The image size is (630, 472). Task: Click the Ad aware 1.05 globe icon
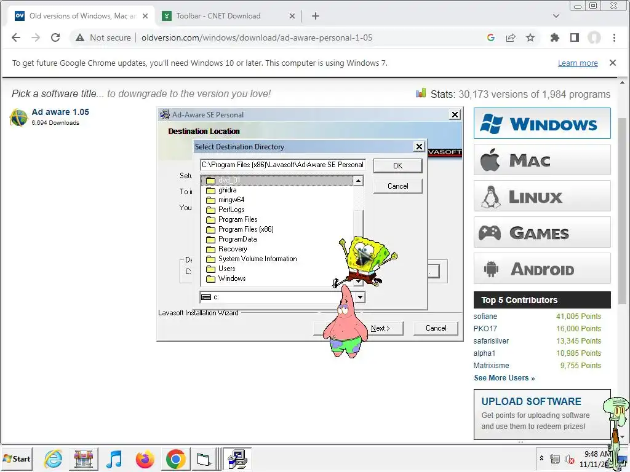pyautogui.click(x=18, y=117)
